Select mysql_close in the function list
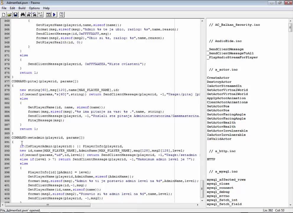The height and width of the screenshot is (213, 293). (x=218, y=184)
